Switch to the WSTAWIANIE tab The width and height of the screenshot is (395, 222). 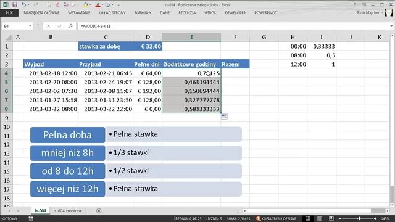pos(79,12)
